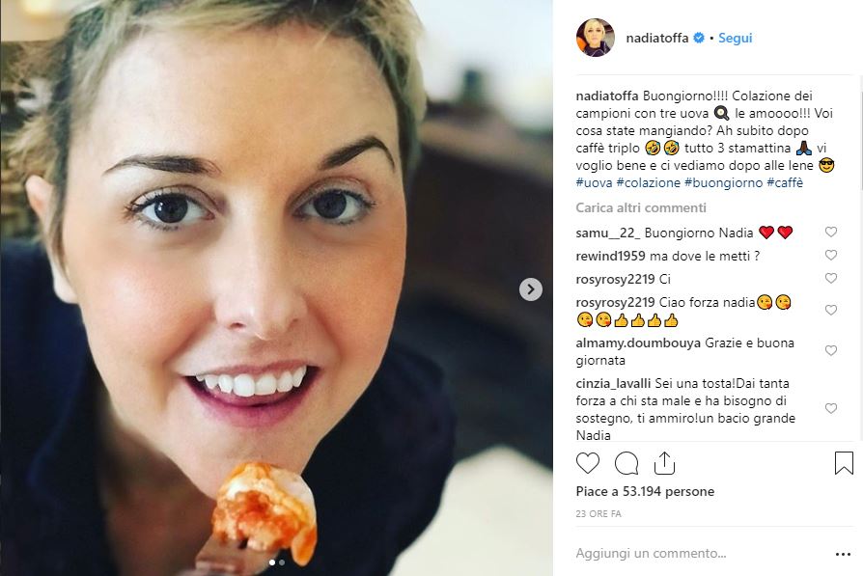
Task: Open the nadiatoffa profile avatar
Action: click(594, 39)
